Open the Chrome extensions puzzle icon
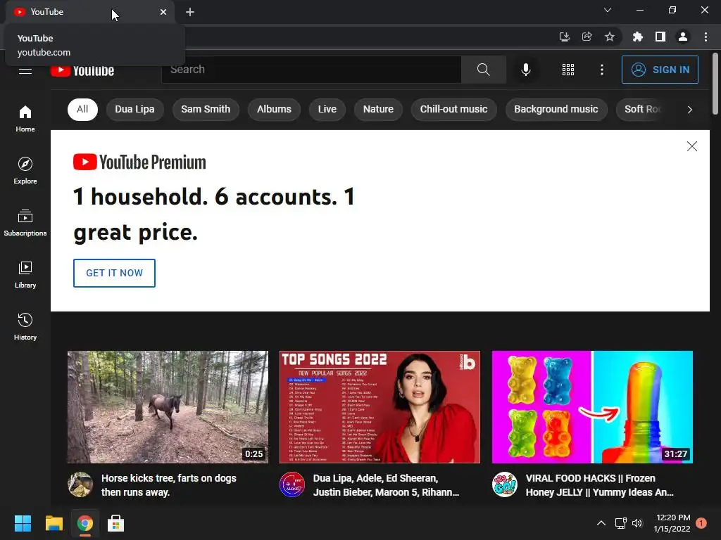The width and height of the screenshot is (721, 540). click(x=637, y=37)
